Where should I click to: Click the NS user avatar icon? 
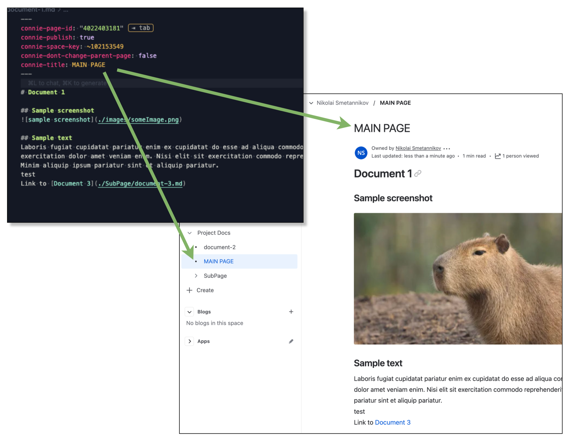pos(361,153)
